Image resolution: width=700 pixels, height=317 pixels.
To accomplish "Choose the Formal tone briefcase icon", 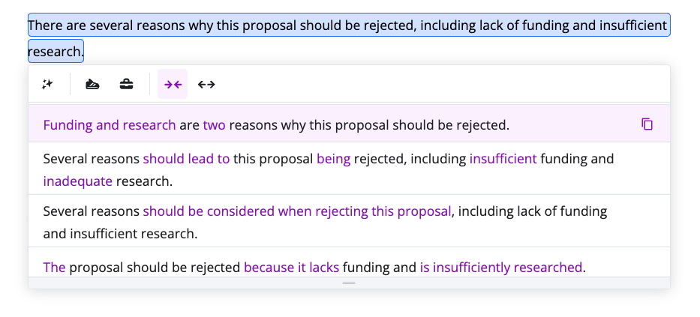I will point(126,84).
